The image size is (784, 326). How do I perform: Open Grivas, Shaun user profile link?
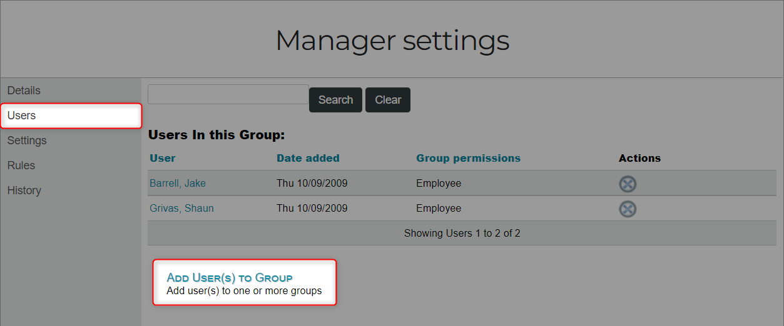(181, 209)
